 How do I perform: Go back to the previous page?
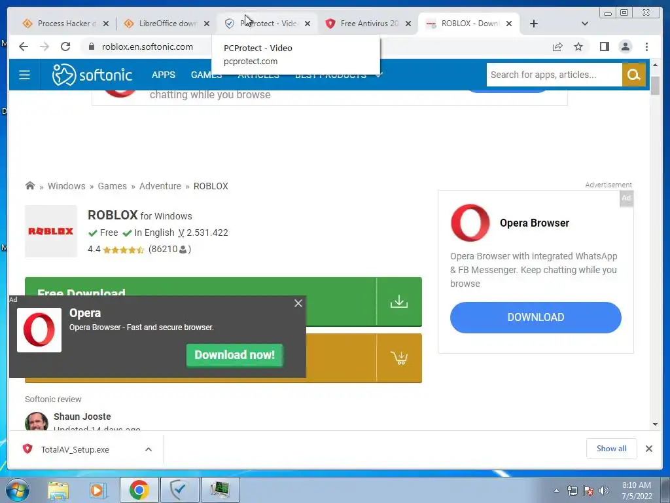tap(24, 47)
